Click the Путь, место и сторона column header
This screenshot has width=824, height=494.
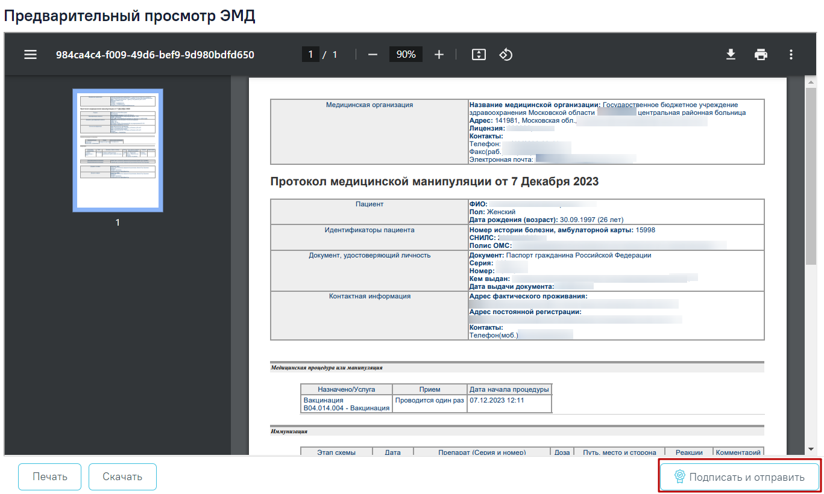point(620,452)
